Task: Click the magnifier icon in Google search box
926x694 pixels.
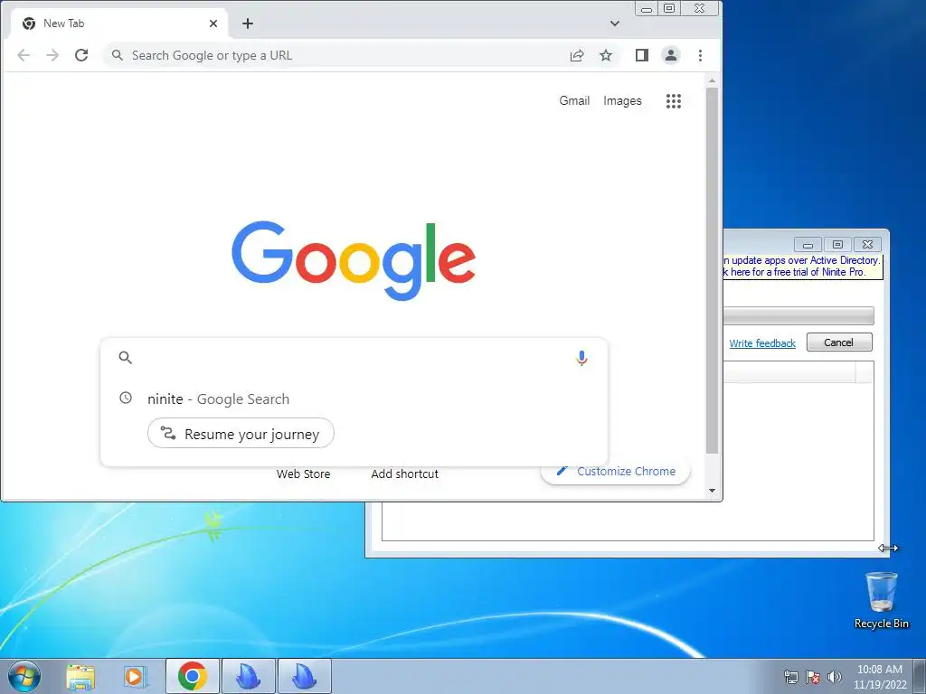Action: click(x=125, y=358)
